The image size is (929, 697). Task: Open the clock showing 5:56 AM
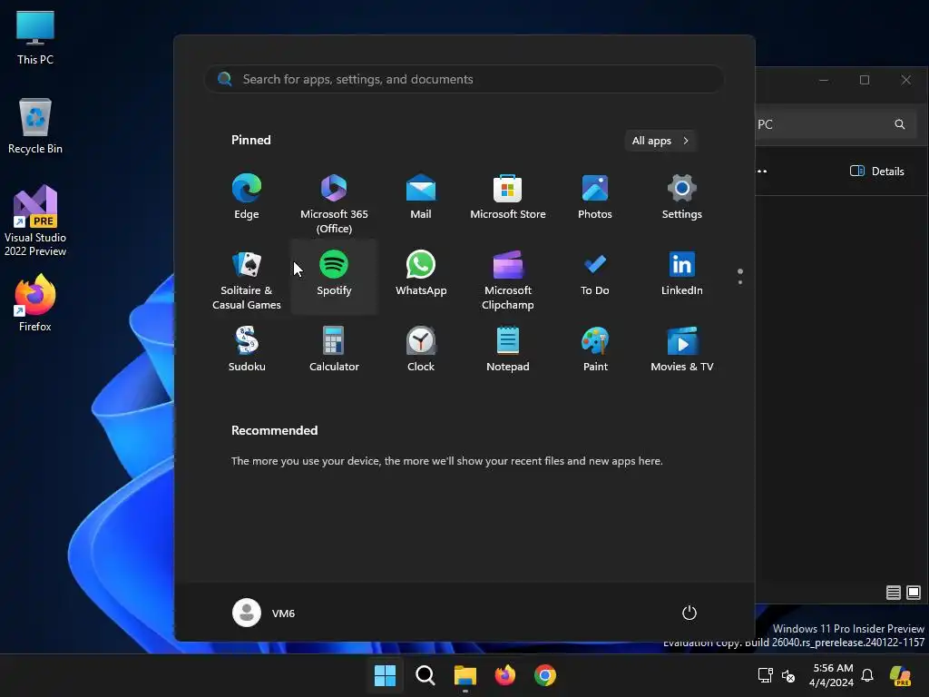(832, 675)
